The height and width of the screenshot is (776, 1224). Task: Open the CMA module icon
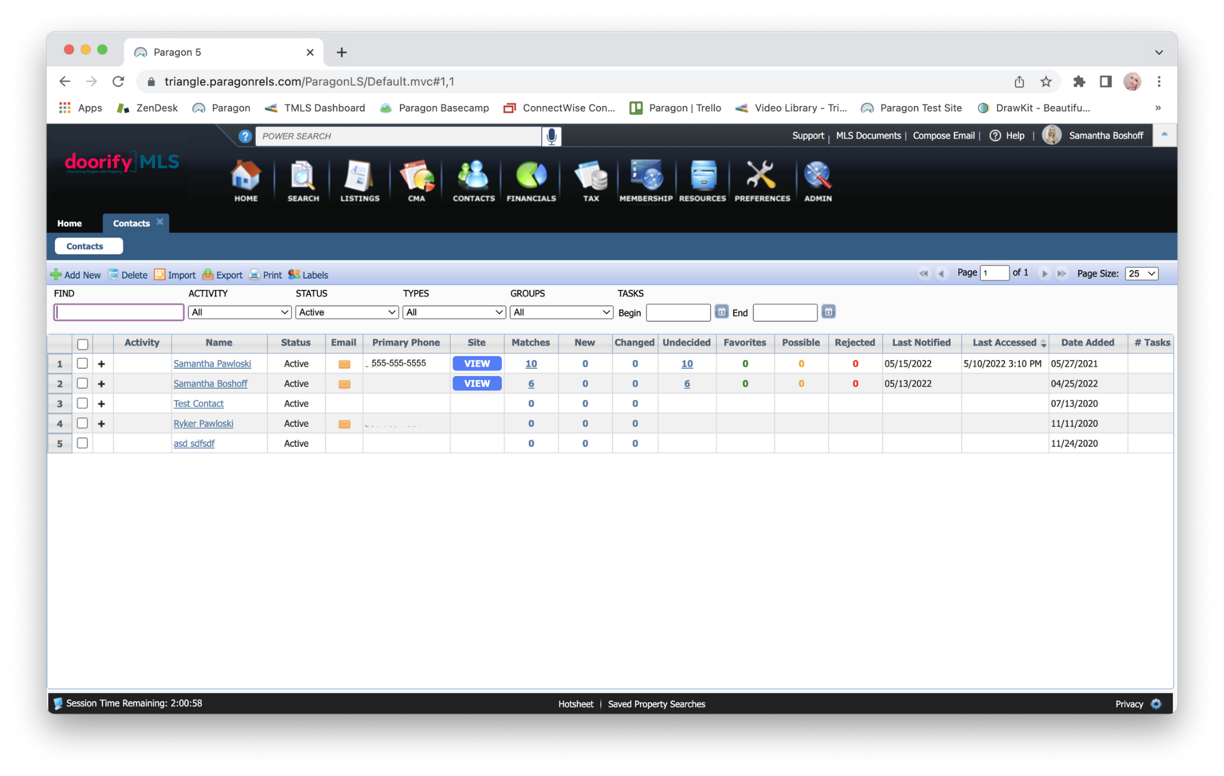click(x=417, y=181)
